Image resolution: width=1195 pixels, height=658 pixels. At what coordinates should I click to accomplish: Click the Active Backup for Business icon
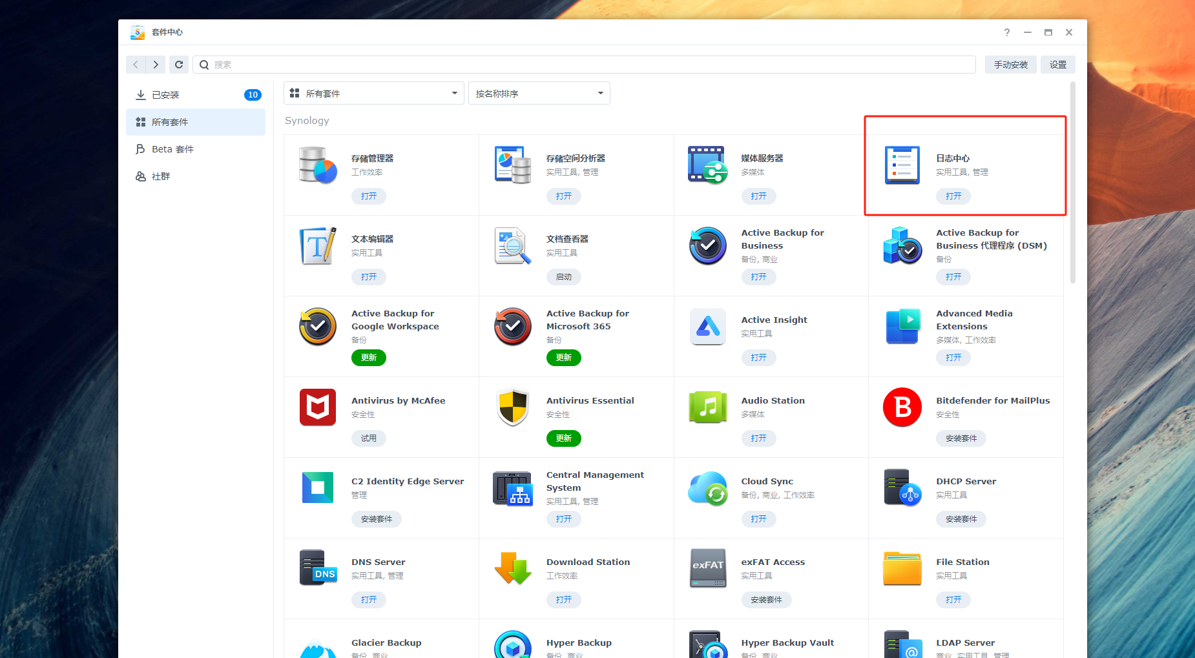coord(708,246)
